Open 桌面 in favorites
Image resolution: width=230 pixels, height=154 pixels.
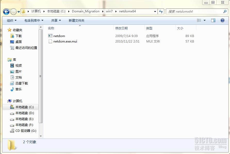pos(19,42)
